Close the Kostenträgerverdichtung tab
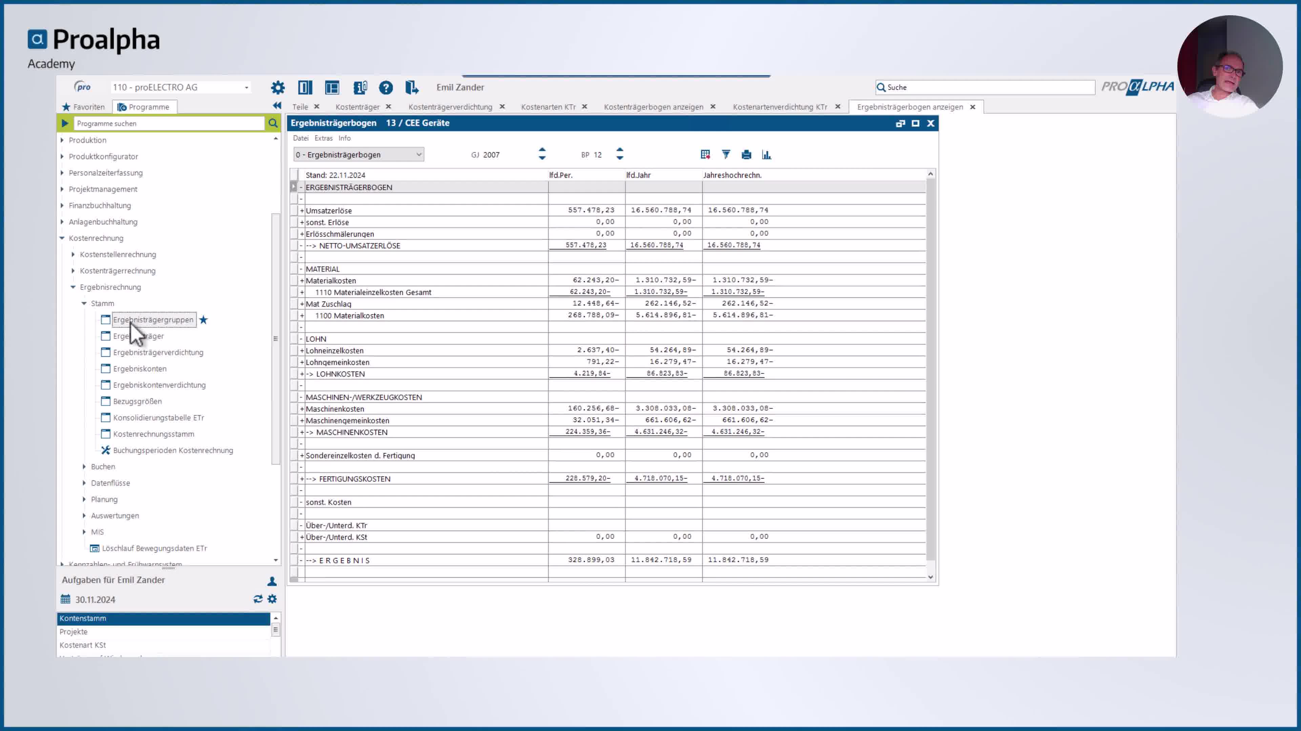This screenshot has height=731, width=1301. point(502,107)
